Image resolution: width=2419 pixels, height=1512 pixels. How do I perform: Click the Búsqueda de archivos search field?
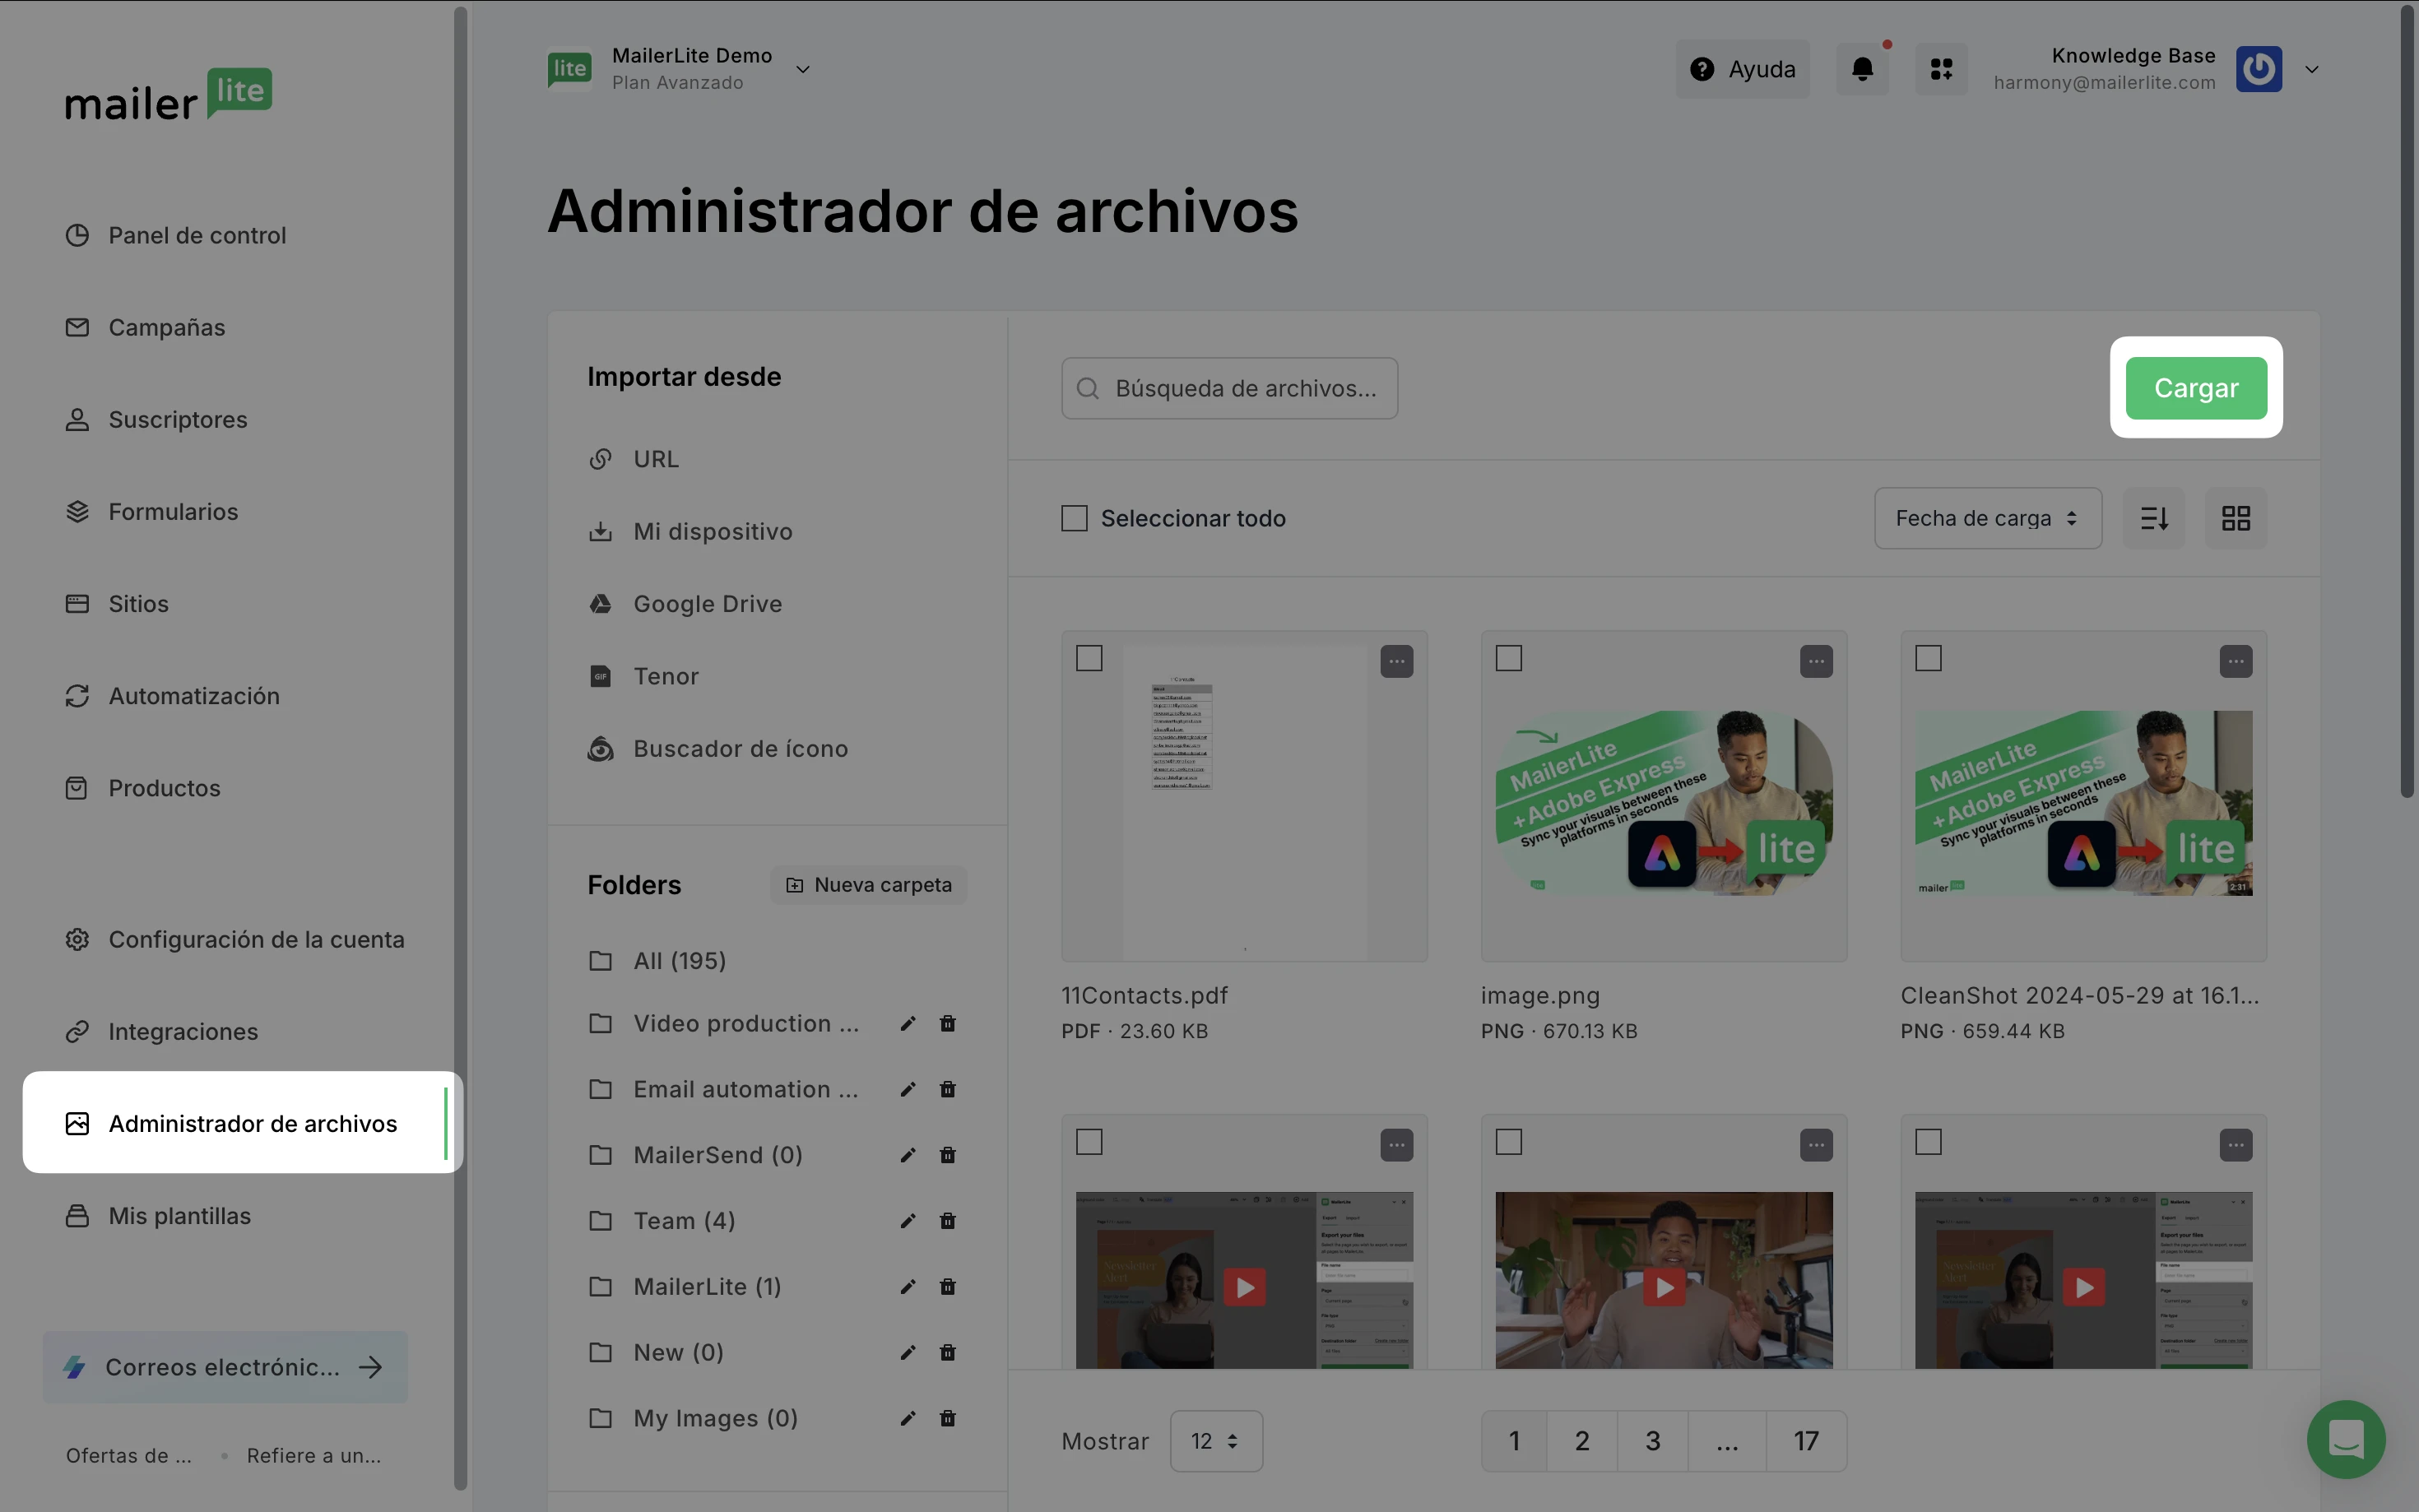pyautogui.click(x=1229, y=388)
